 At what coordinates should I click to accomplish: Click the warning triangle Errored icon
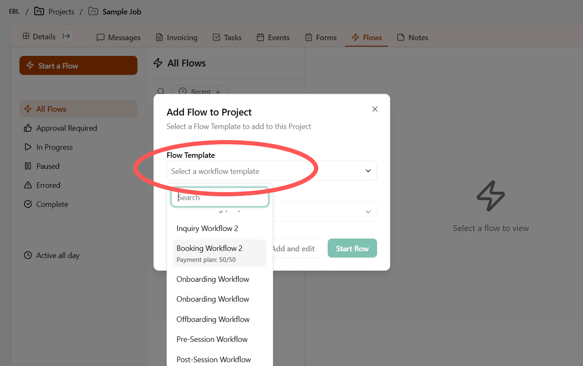pos(28,185)
